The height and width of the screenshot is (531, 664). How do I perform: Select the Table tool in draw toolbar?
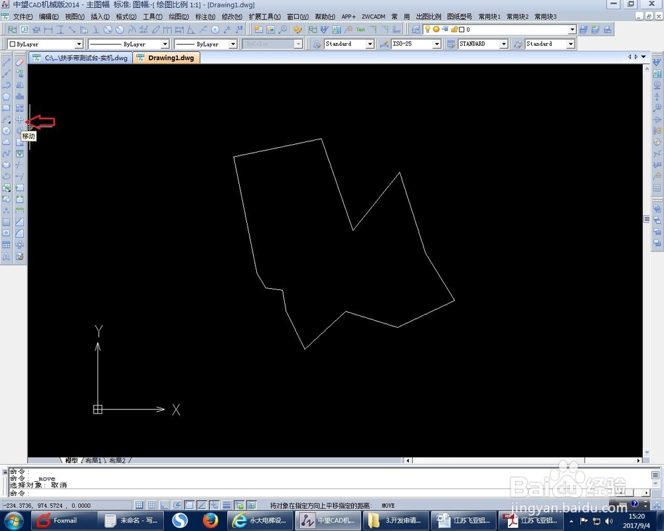7,245
